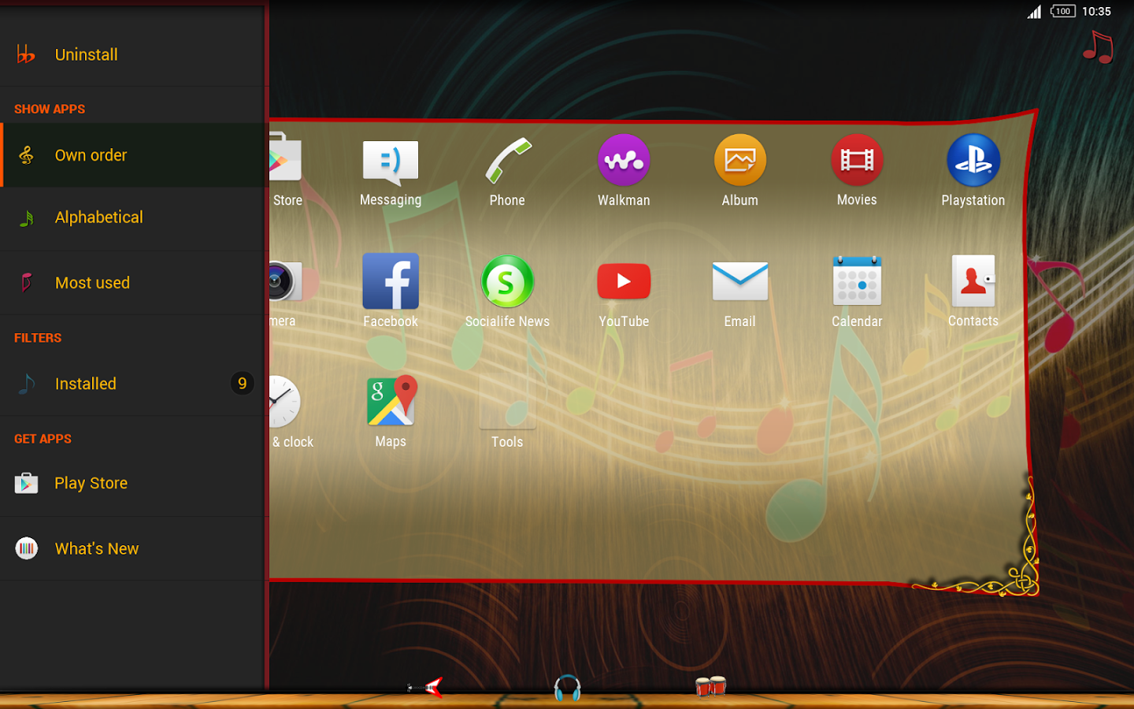The height and width of the screenshot is (709, 1134).
Task: Open the partially hidden Play Store app icon
Action: tap(286, 170)
